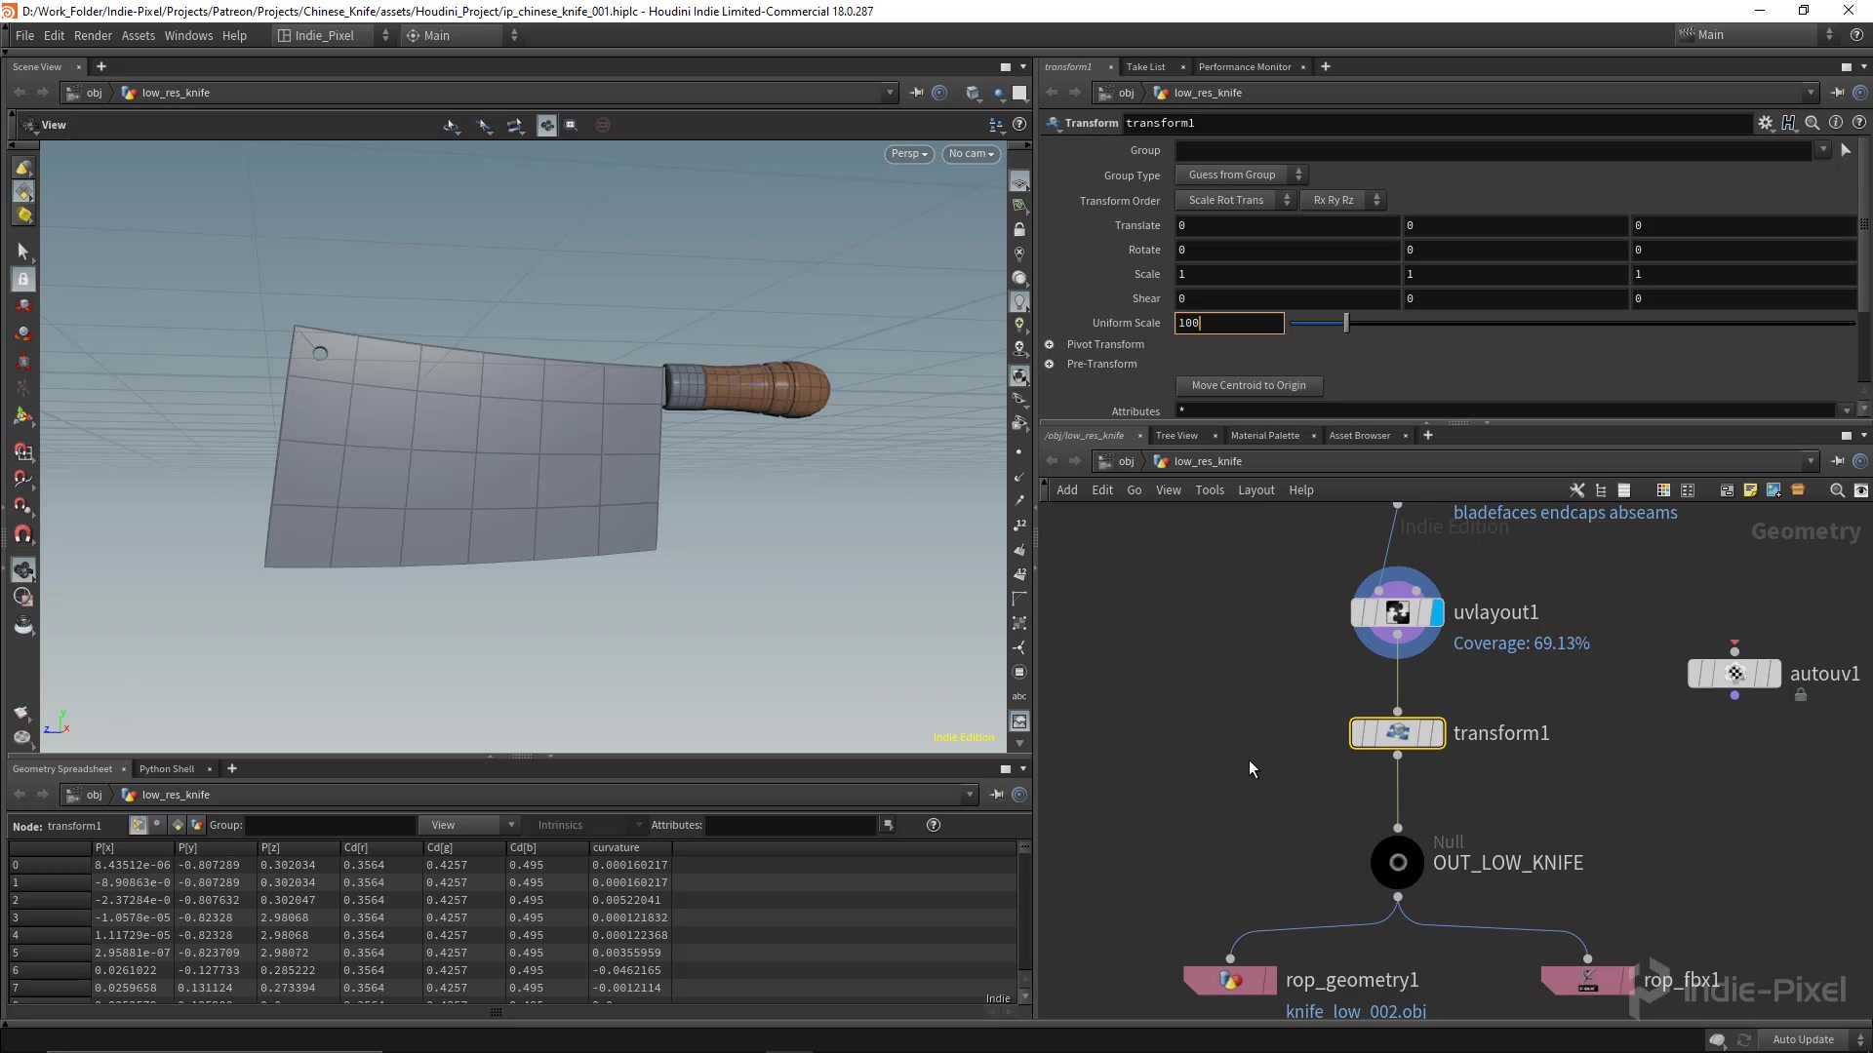Image resolution: width=1873 pixels, height=1053 pixels.
Task: Open the Render menu
Action: pyautogui.click(x=93, y=35)
